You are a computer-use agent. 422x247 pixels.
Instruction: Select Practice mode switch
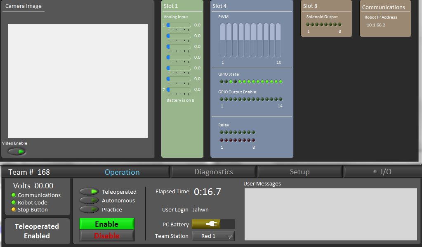pos(89,209)
